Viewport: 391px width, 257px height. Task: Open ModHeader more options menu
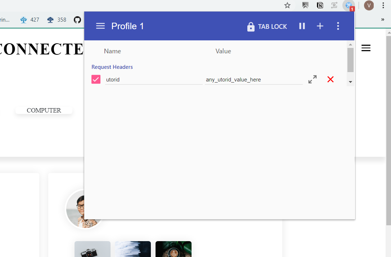[x=338, y=26]
